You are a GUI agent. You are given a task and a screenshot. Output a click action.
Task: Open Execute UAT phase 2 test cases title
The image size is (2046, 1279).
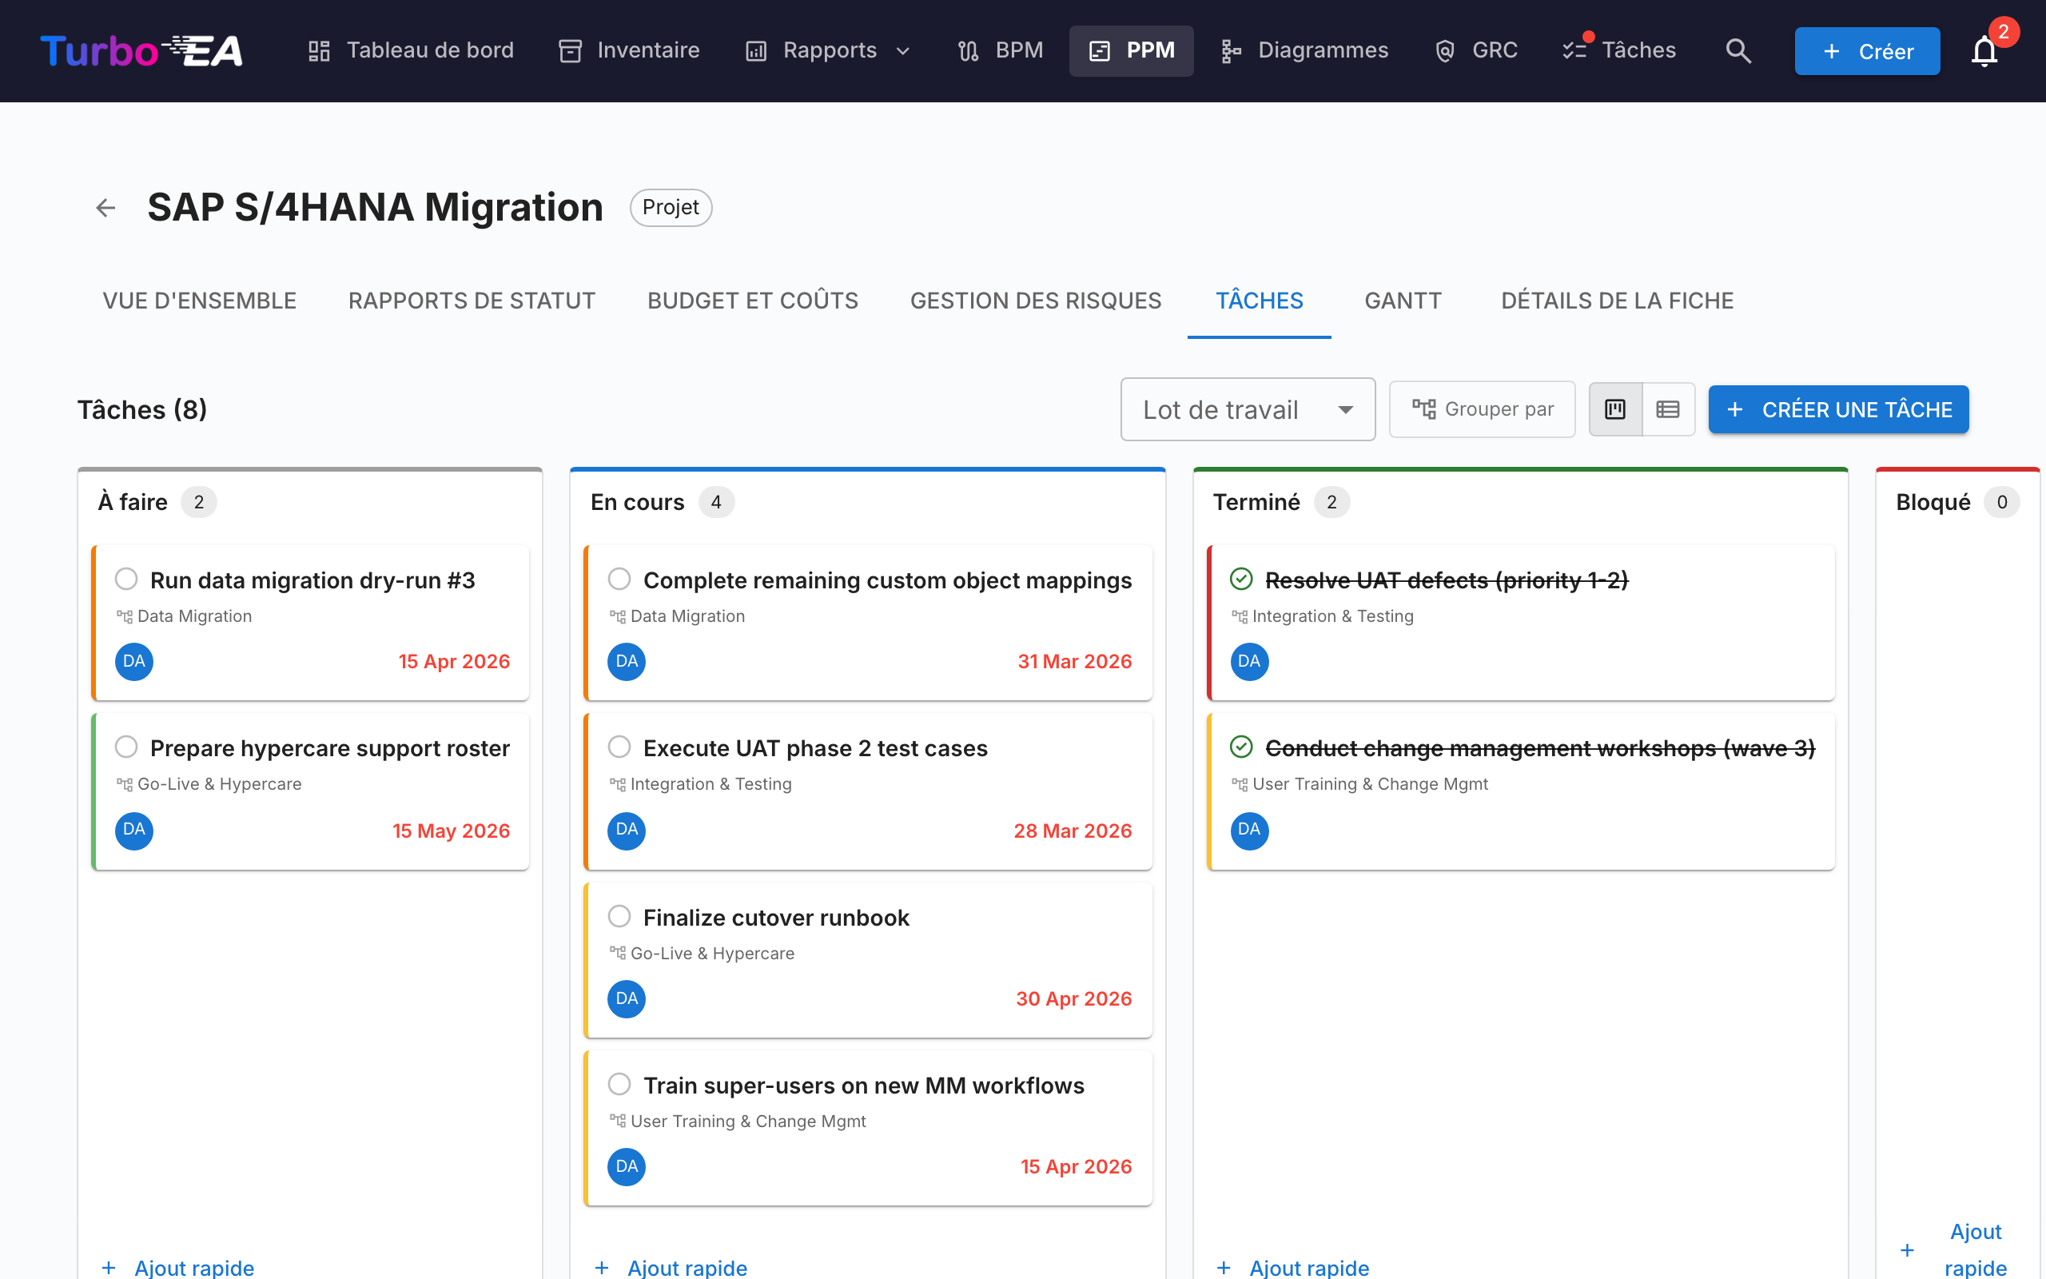pyautogui.click(x=815, y=749)
